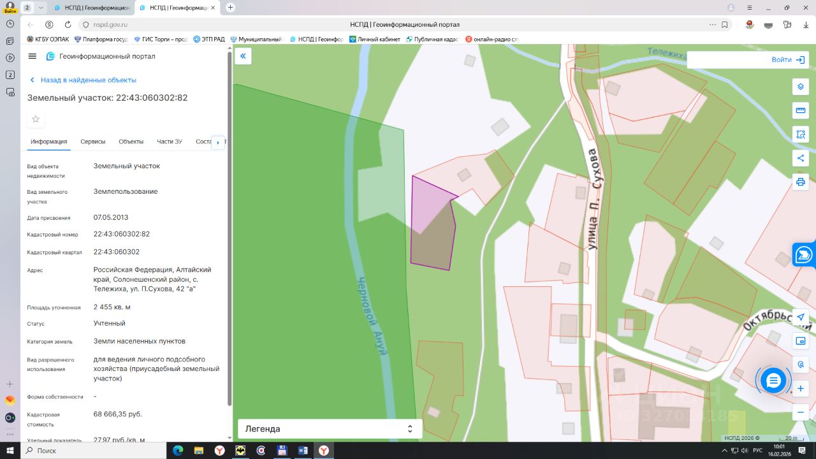Click the assignment date 07.05.2013
This screenshot has width=816, height=459.
pos(111,217)
